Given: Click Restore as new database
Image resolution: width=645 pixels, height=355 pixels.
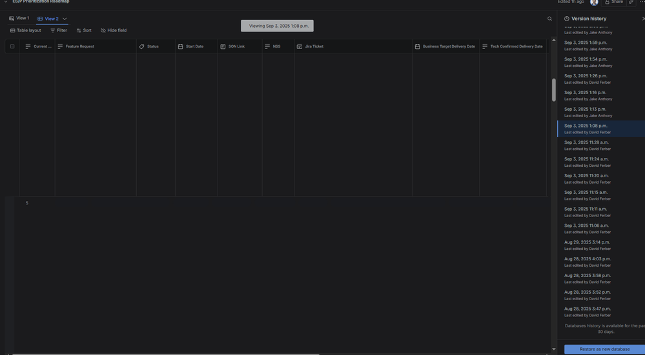Looking at the screenshot, I should [x=604, y=349].
